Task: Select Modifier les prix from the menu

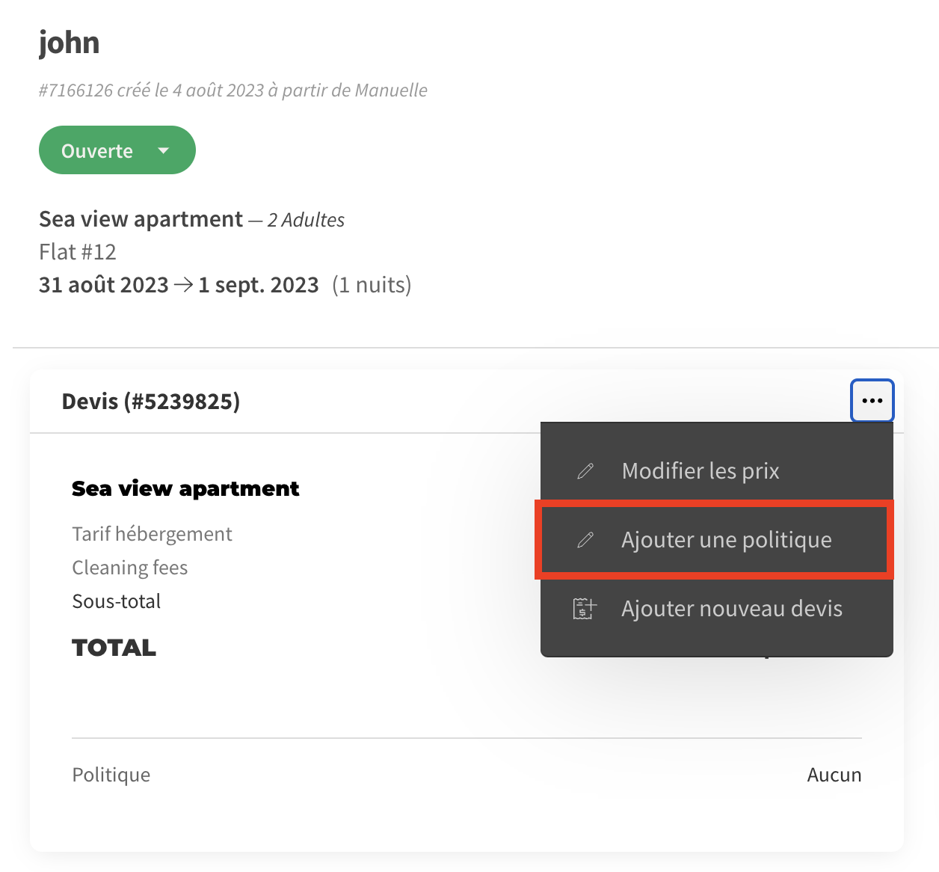Action: [x=701, y=471]
